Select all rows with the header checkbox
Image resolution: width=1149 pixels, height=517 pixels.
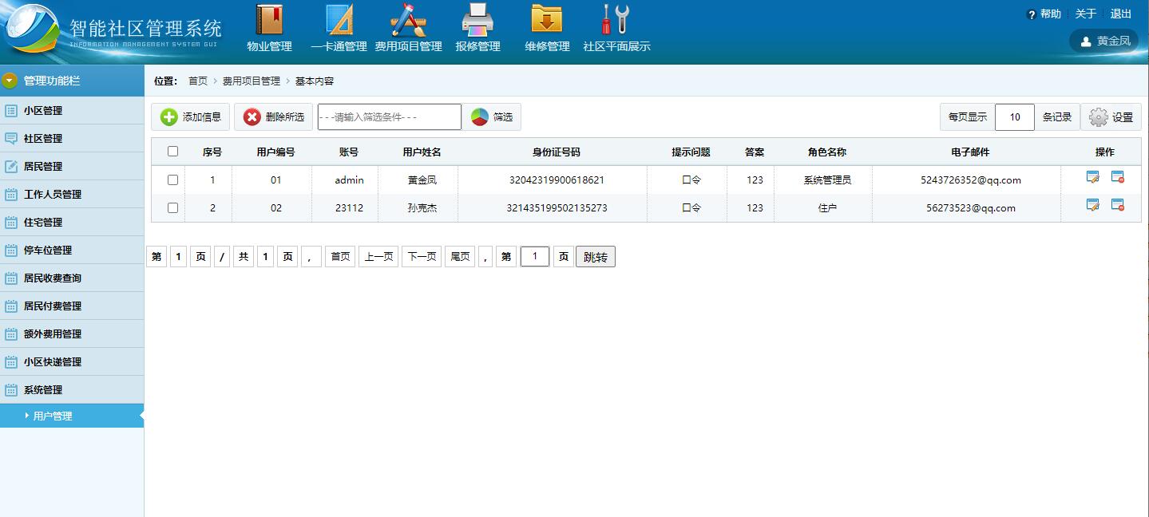click(172, 151)
